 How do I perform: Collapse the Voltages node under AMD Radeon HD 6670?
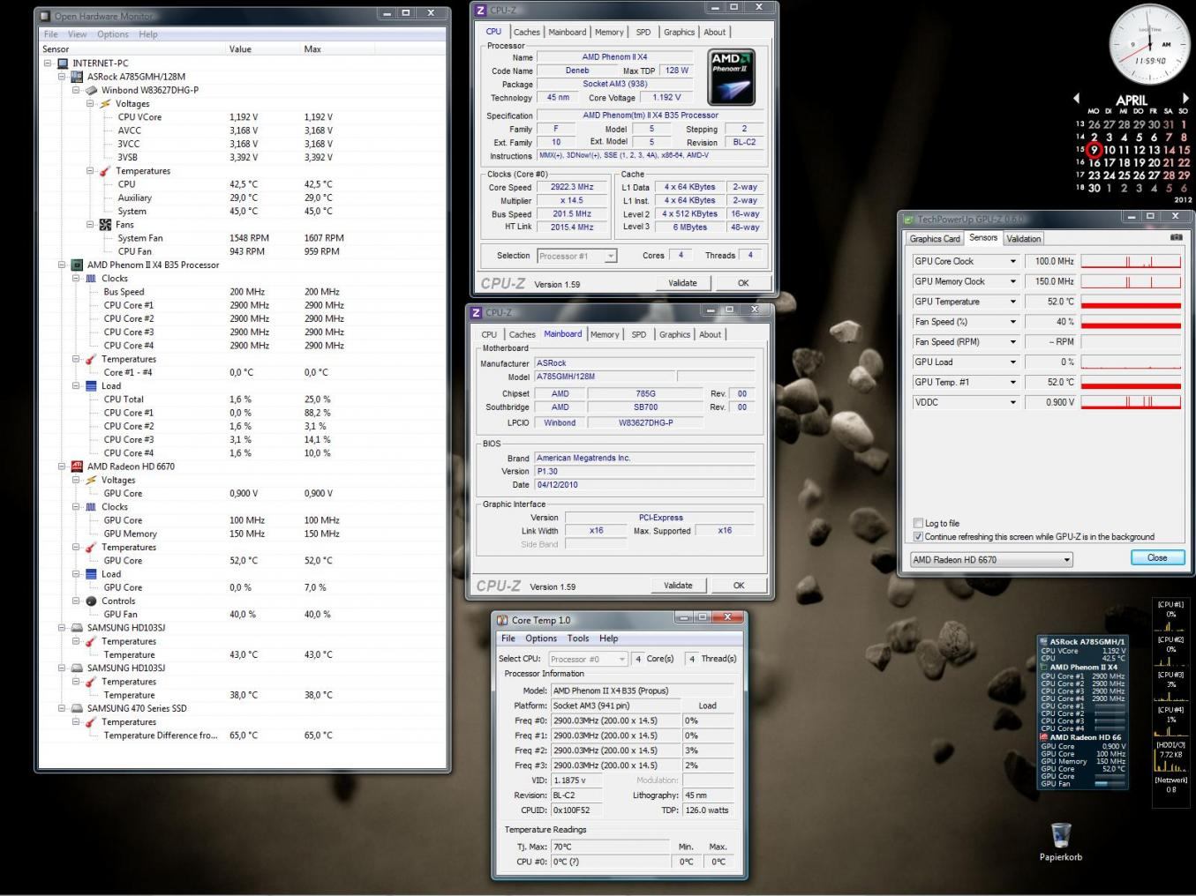tap(76, 481)
